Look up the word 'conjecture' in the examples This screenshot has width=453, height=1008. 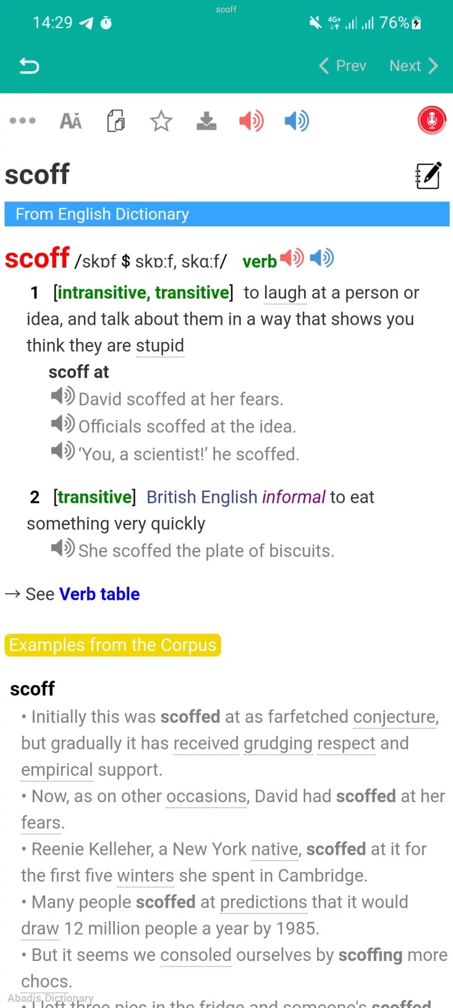pyautogui.click(x=394, y=717)
